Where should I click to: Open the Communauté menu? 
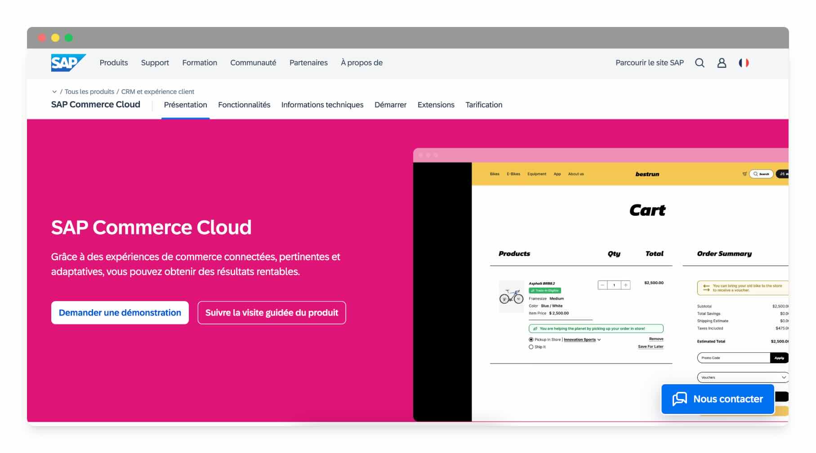tap(253, 63)
